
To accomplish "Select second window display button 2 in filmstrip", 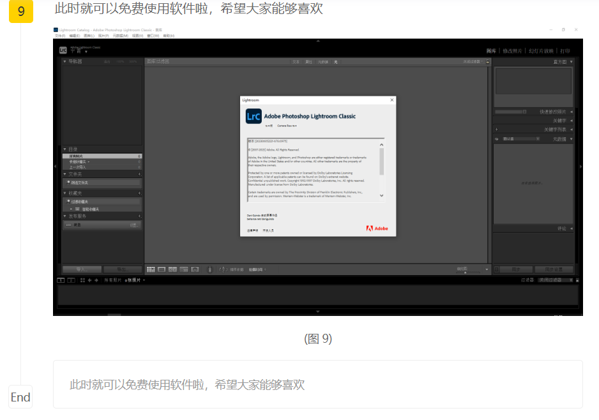I will click(71, 280).
